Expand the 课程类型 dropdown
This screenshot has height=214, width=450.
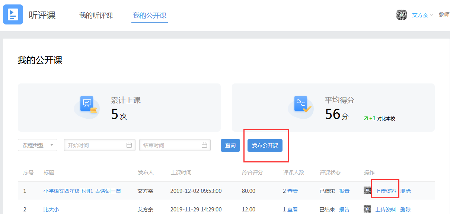(x=38, y=145)
